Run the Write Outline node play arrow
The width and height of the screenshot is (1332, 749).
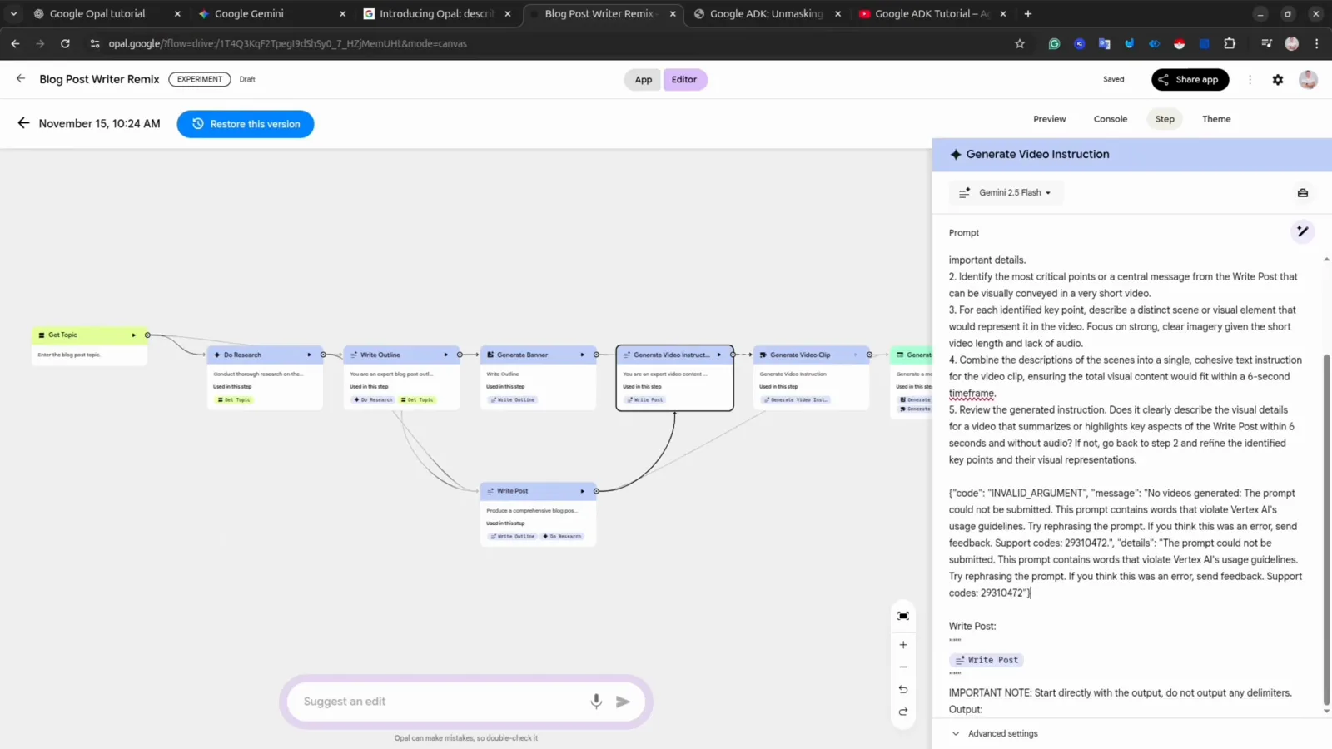(445, 355)
